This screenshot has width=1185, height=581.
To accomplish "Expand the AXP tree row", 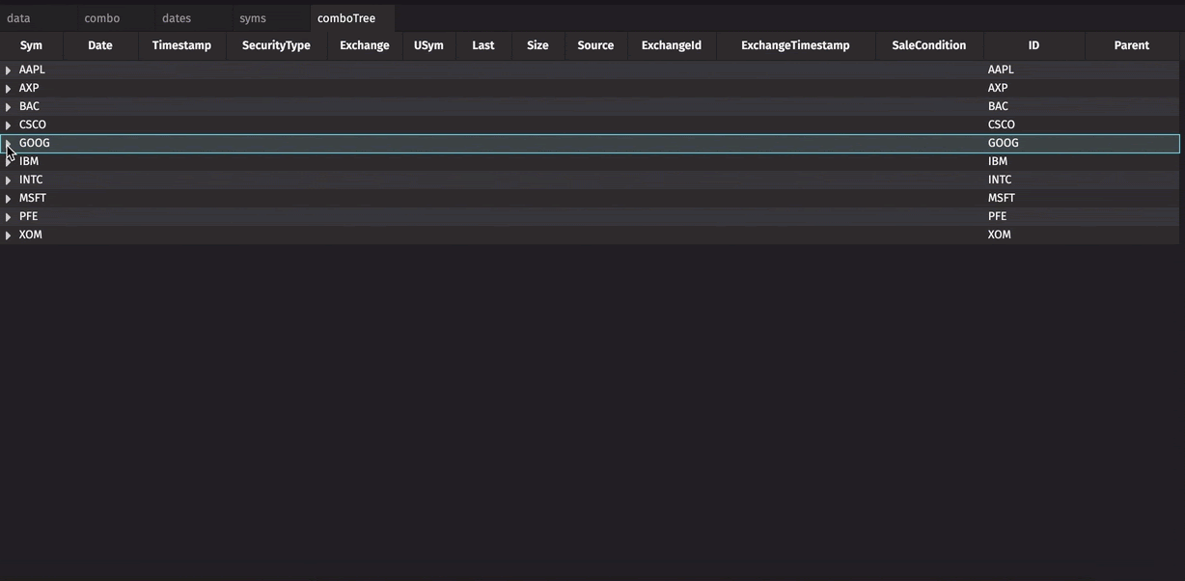I will click(8, 89).
